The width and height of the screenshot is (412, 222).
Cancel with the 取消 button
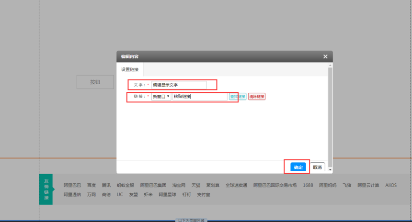click(318, 167)
